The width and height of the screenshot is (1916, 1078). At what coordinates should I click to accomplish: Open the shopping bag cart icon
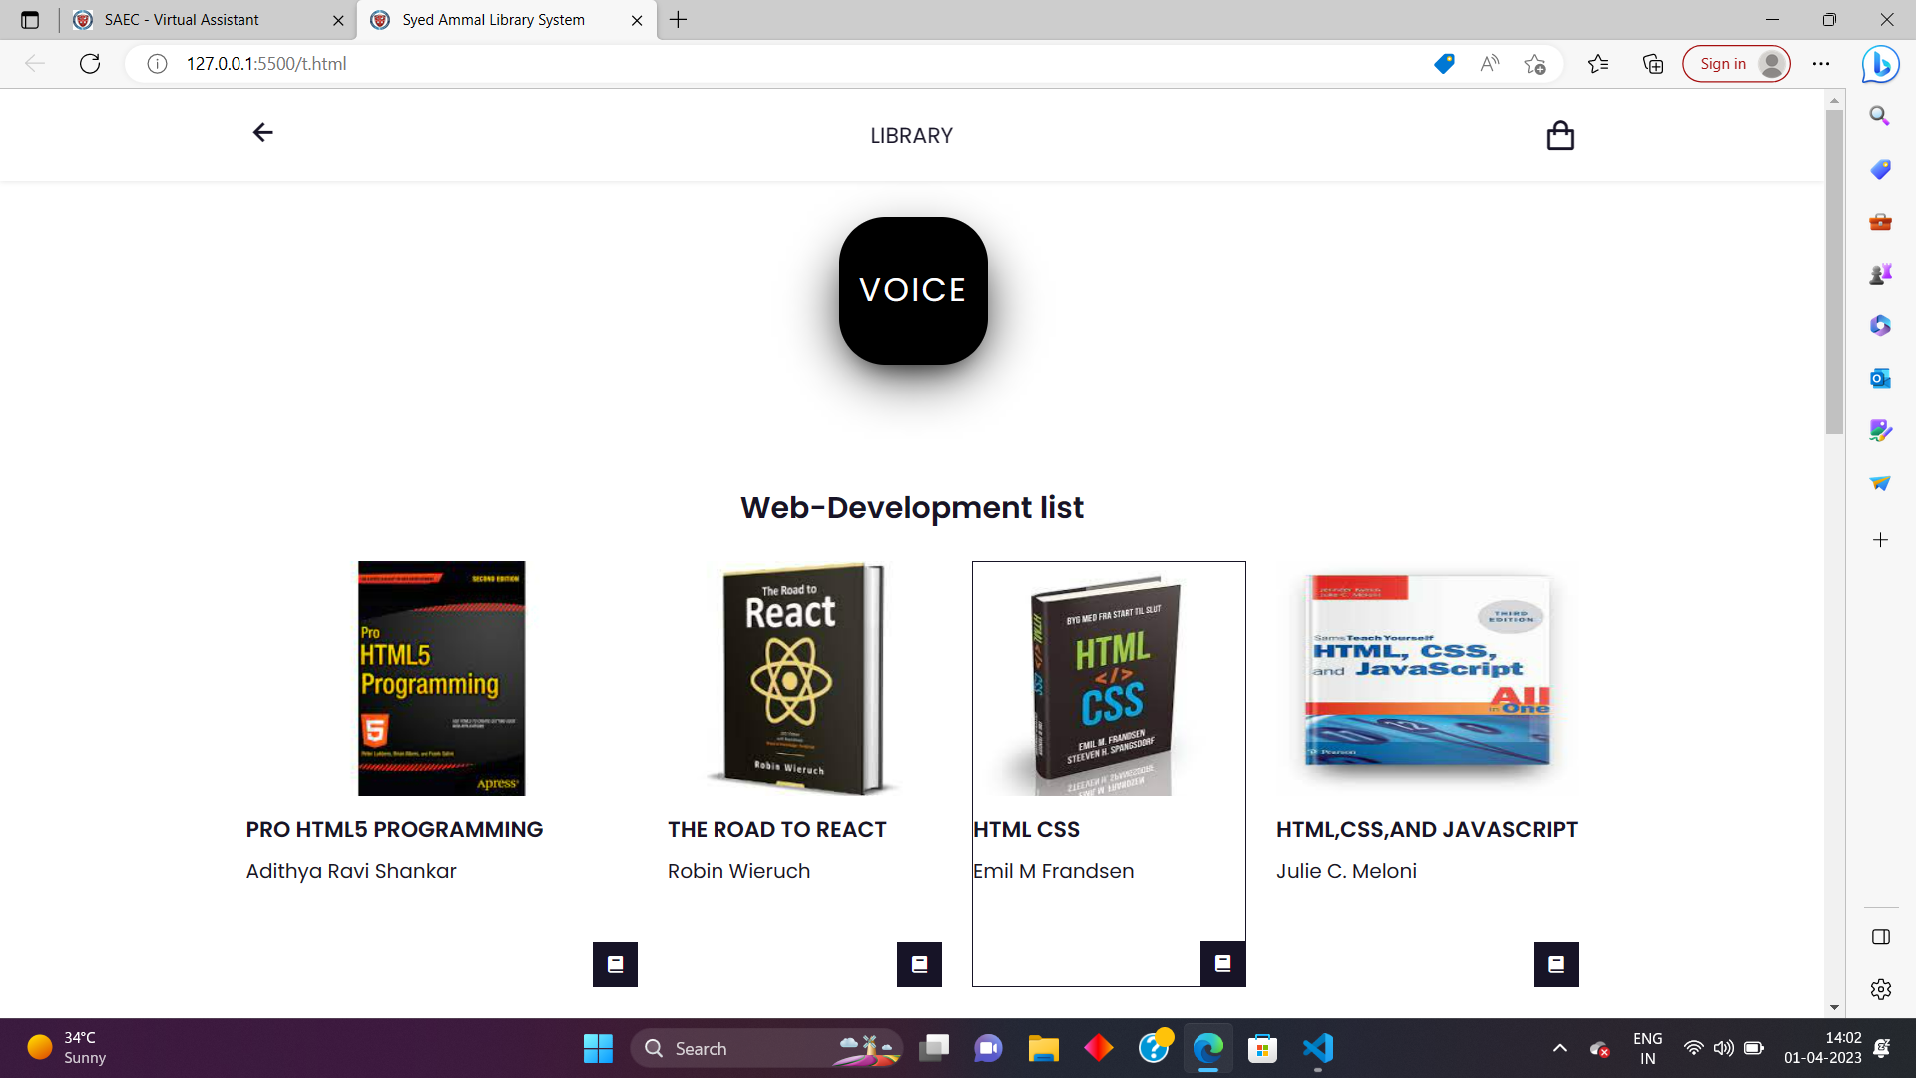[x=1560, y=135]
